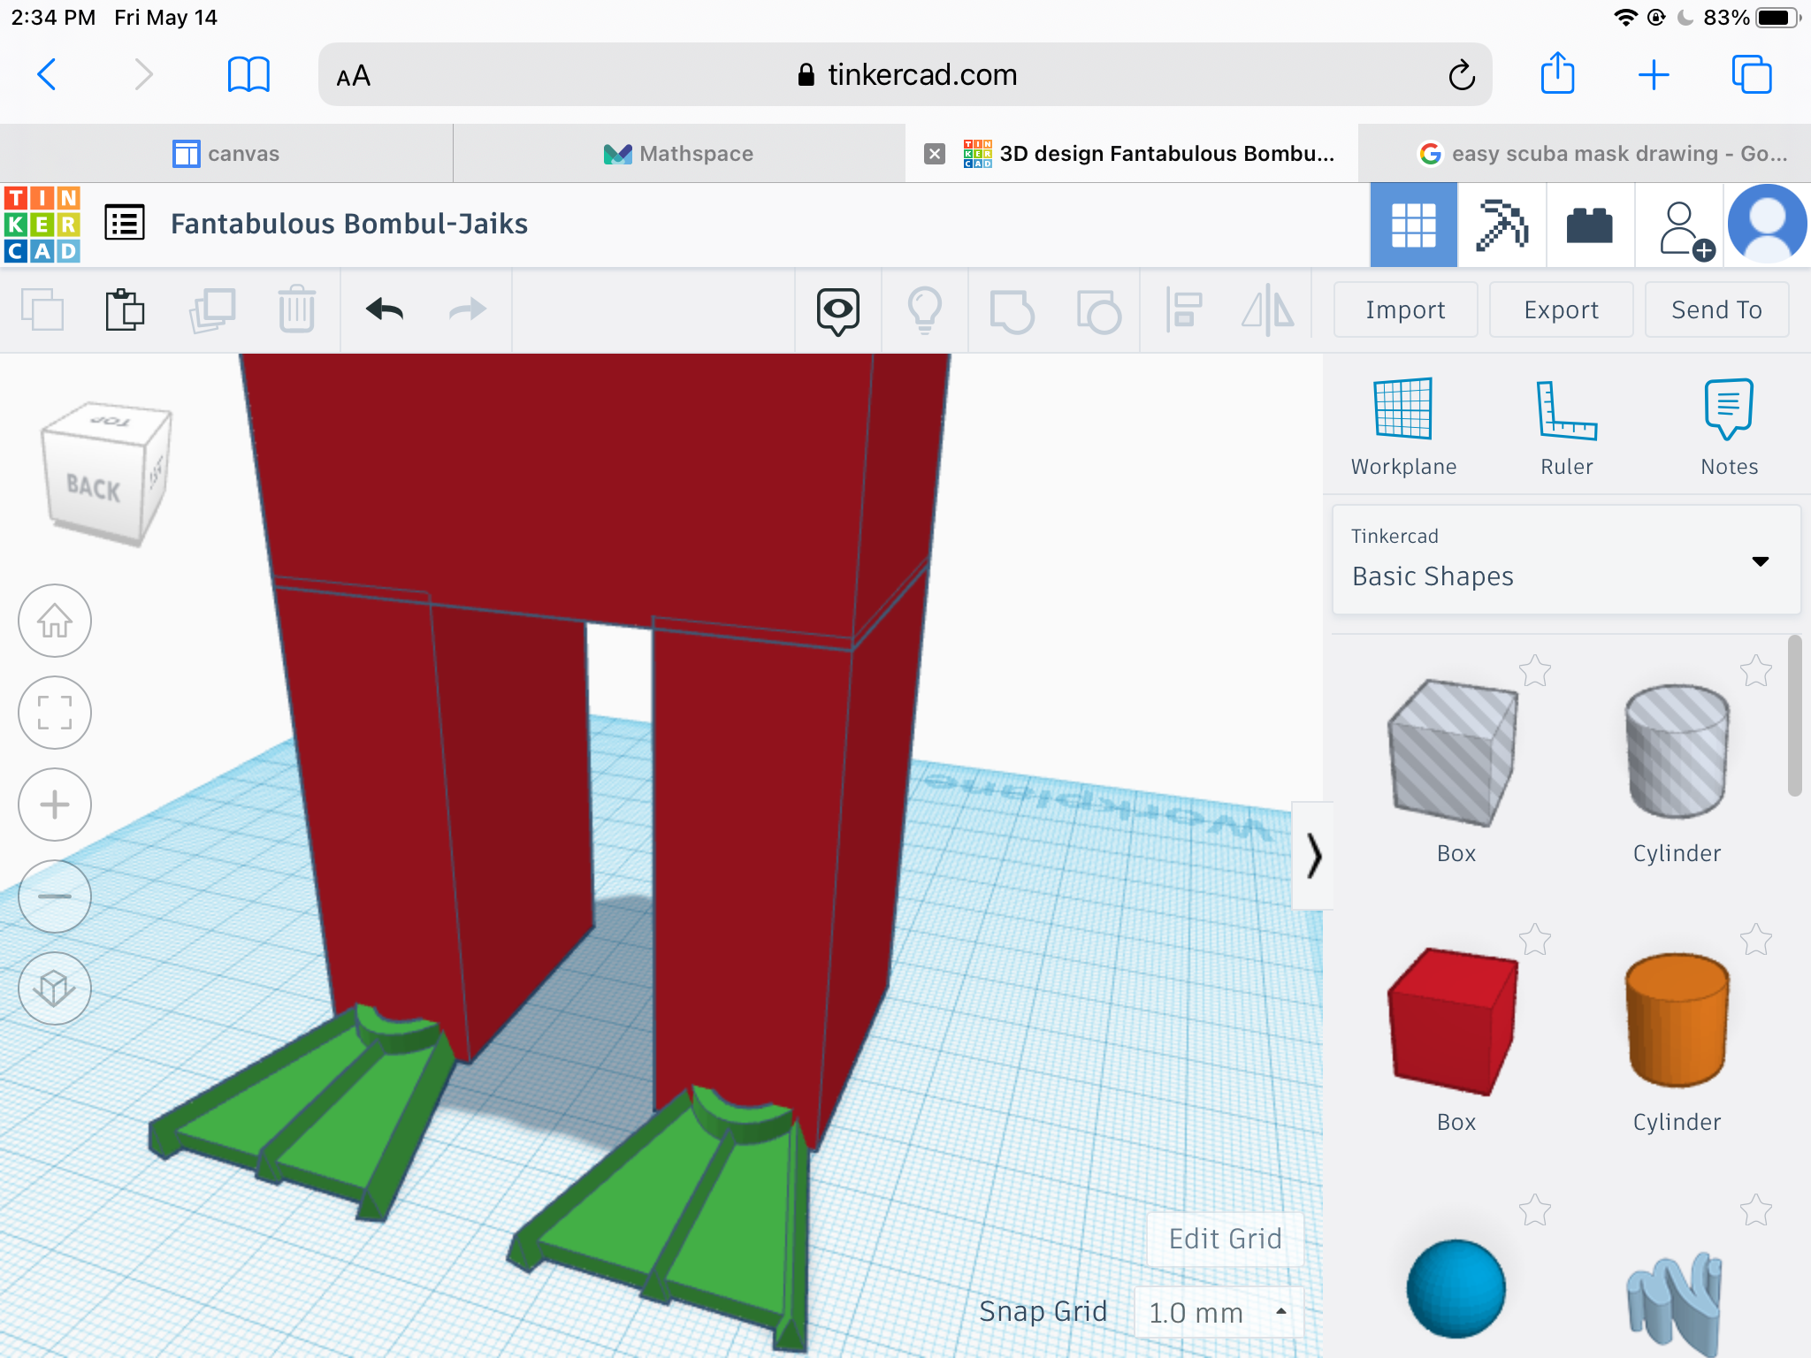Go back in Safari

click(48, 74)
